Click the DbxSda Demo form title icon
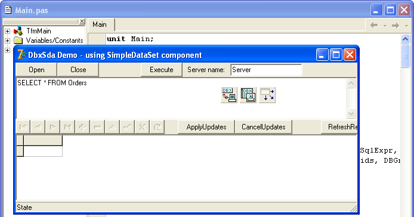This screenshot has height=217, width=414. 21,55
